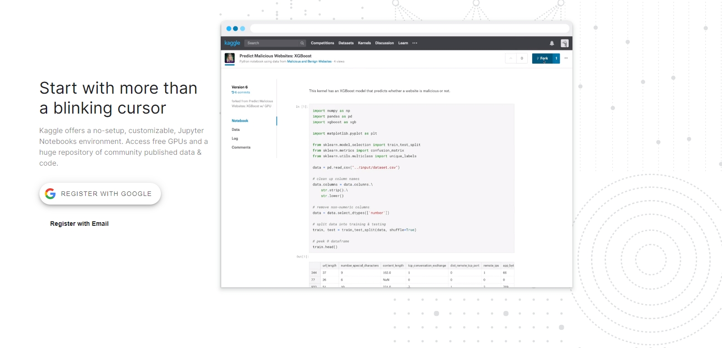Click the content_length column header

[393, 266]
